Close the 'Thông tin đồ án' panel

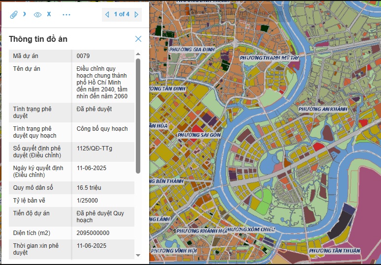coord(138,39)
